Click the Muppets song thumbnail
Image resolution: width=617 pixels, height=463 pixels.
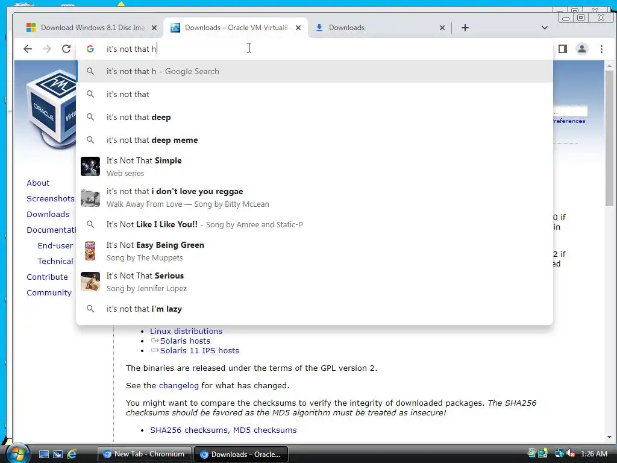pyautogui.click(x=90, y=251)
